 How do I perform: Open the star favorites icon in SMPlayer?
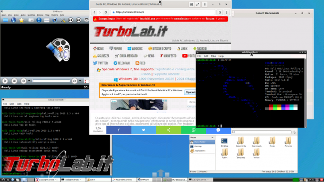tap(21, 20)
